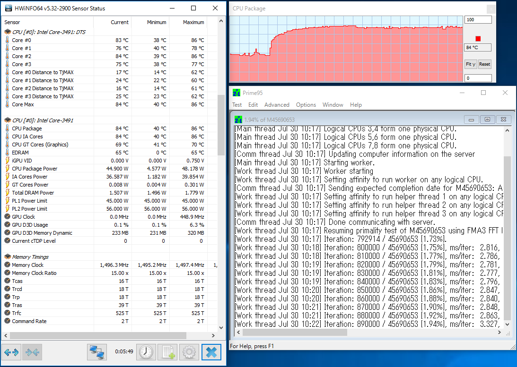Open the Edit menu in Prime95
517x367 pixels.
click(253, 105)
